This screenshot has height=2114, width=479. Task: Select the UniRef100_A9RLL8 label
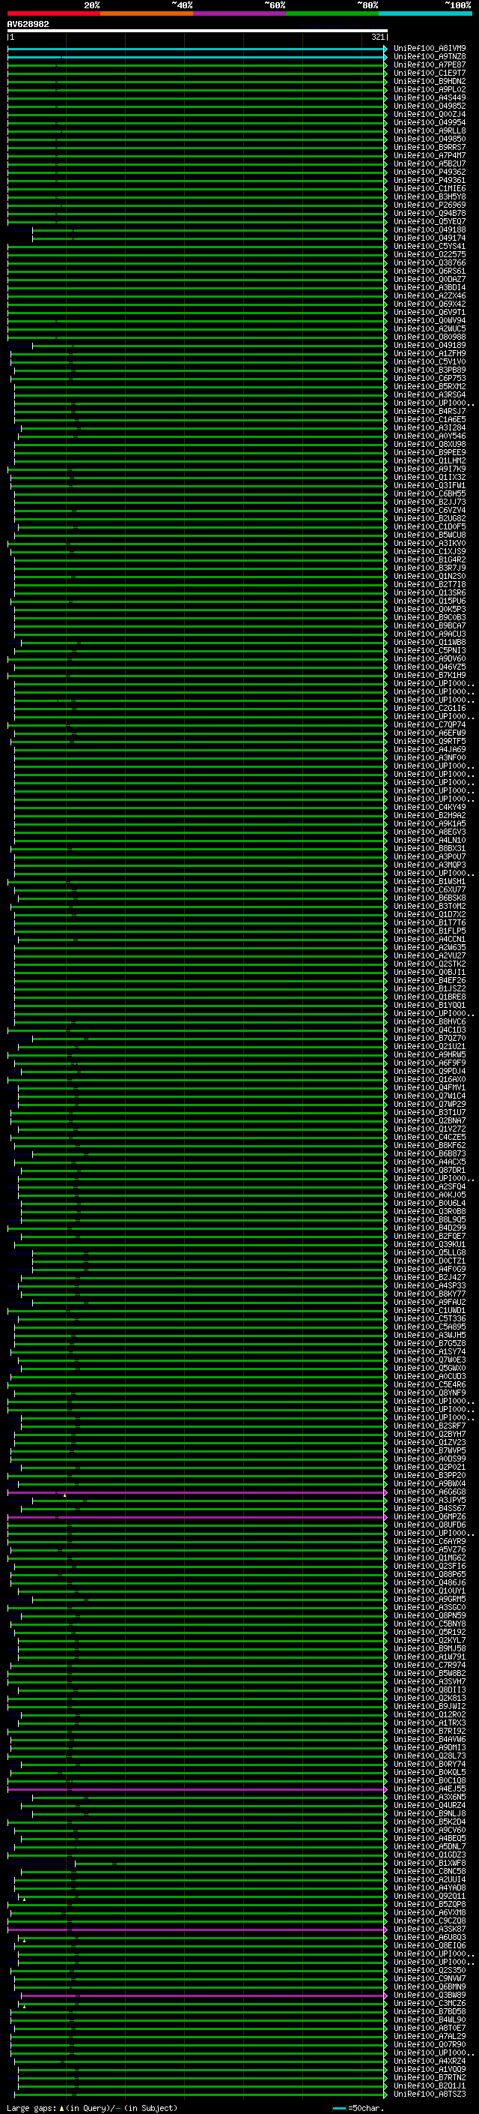click(430, 130)
